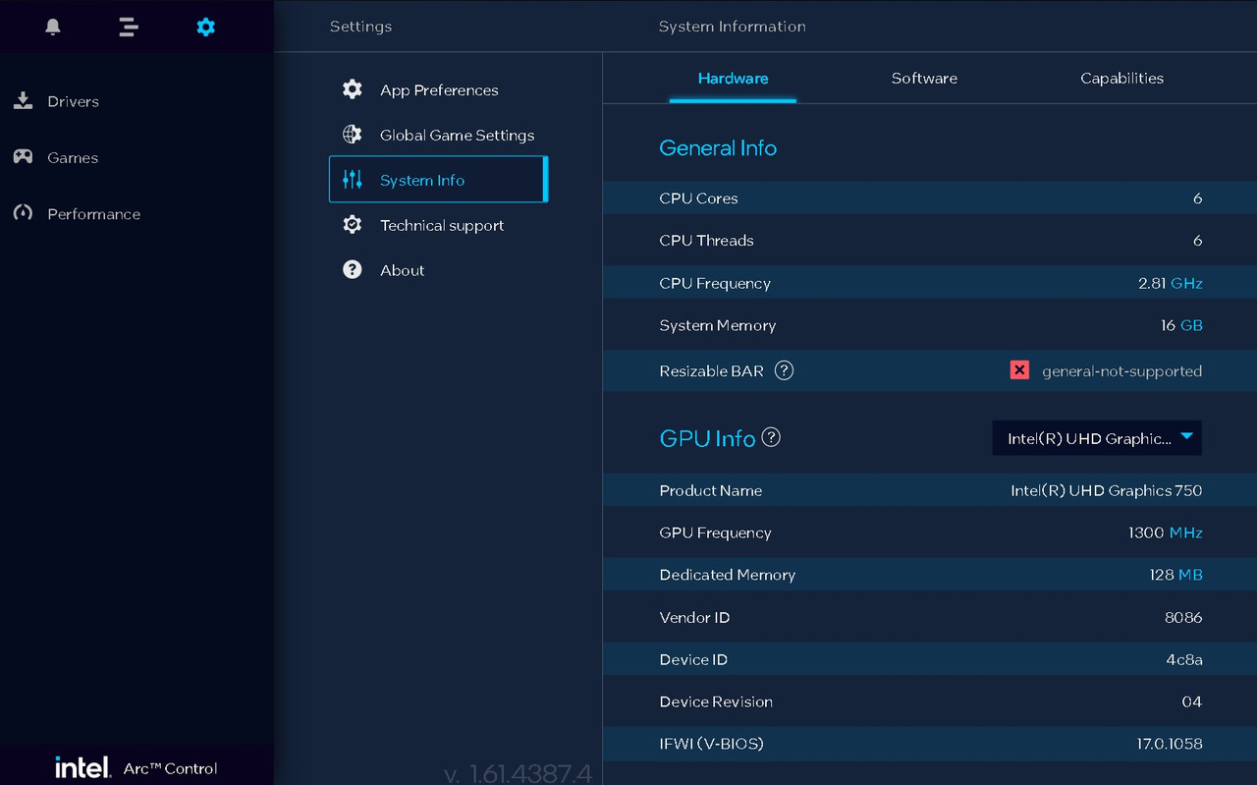Click the Games controller icon
The height and width of the screenshot is (785, 1257).
[23, 157]
